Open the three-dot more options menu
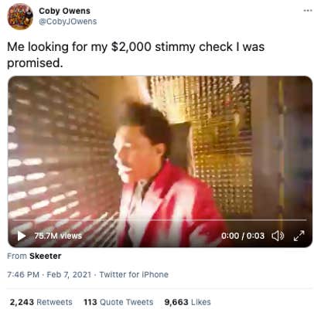 [308, 11]
